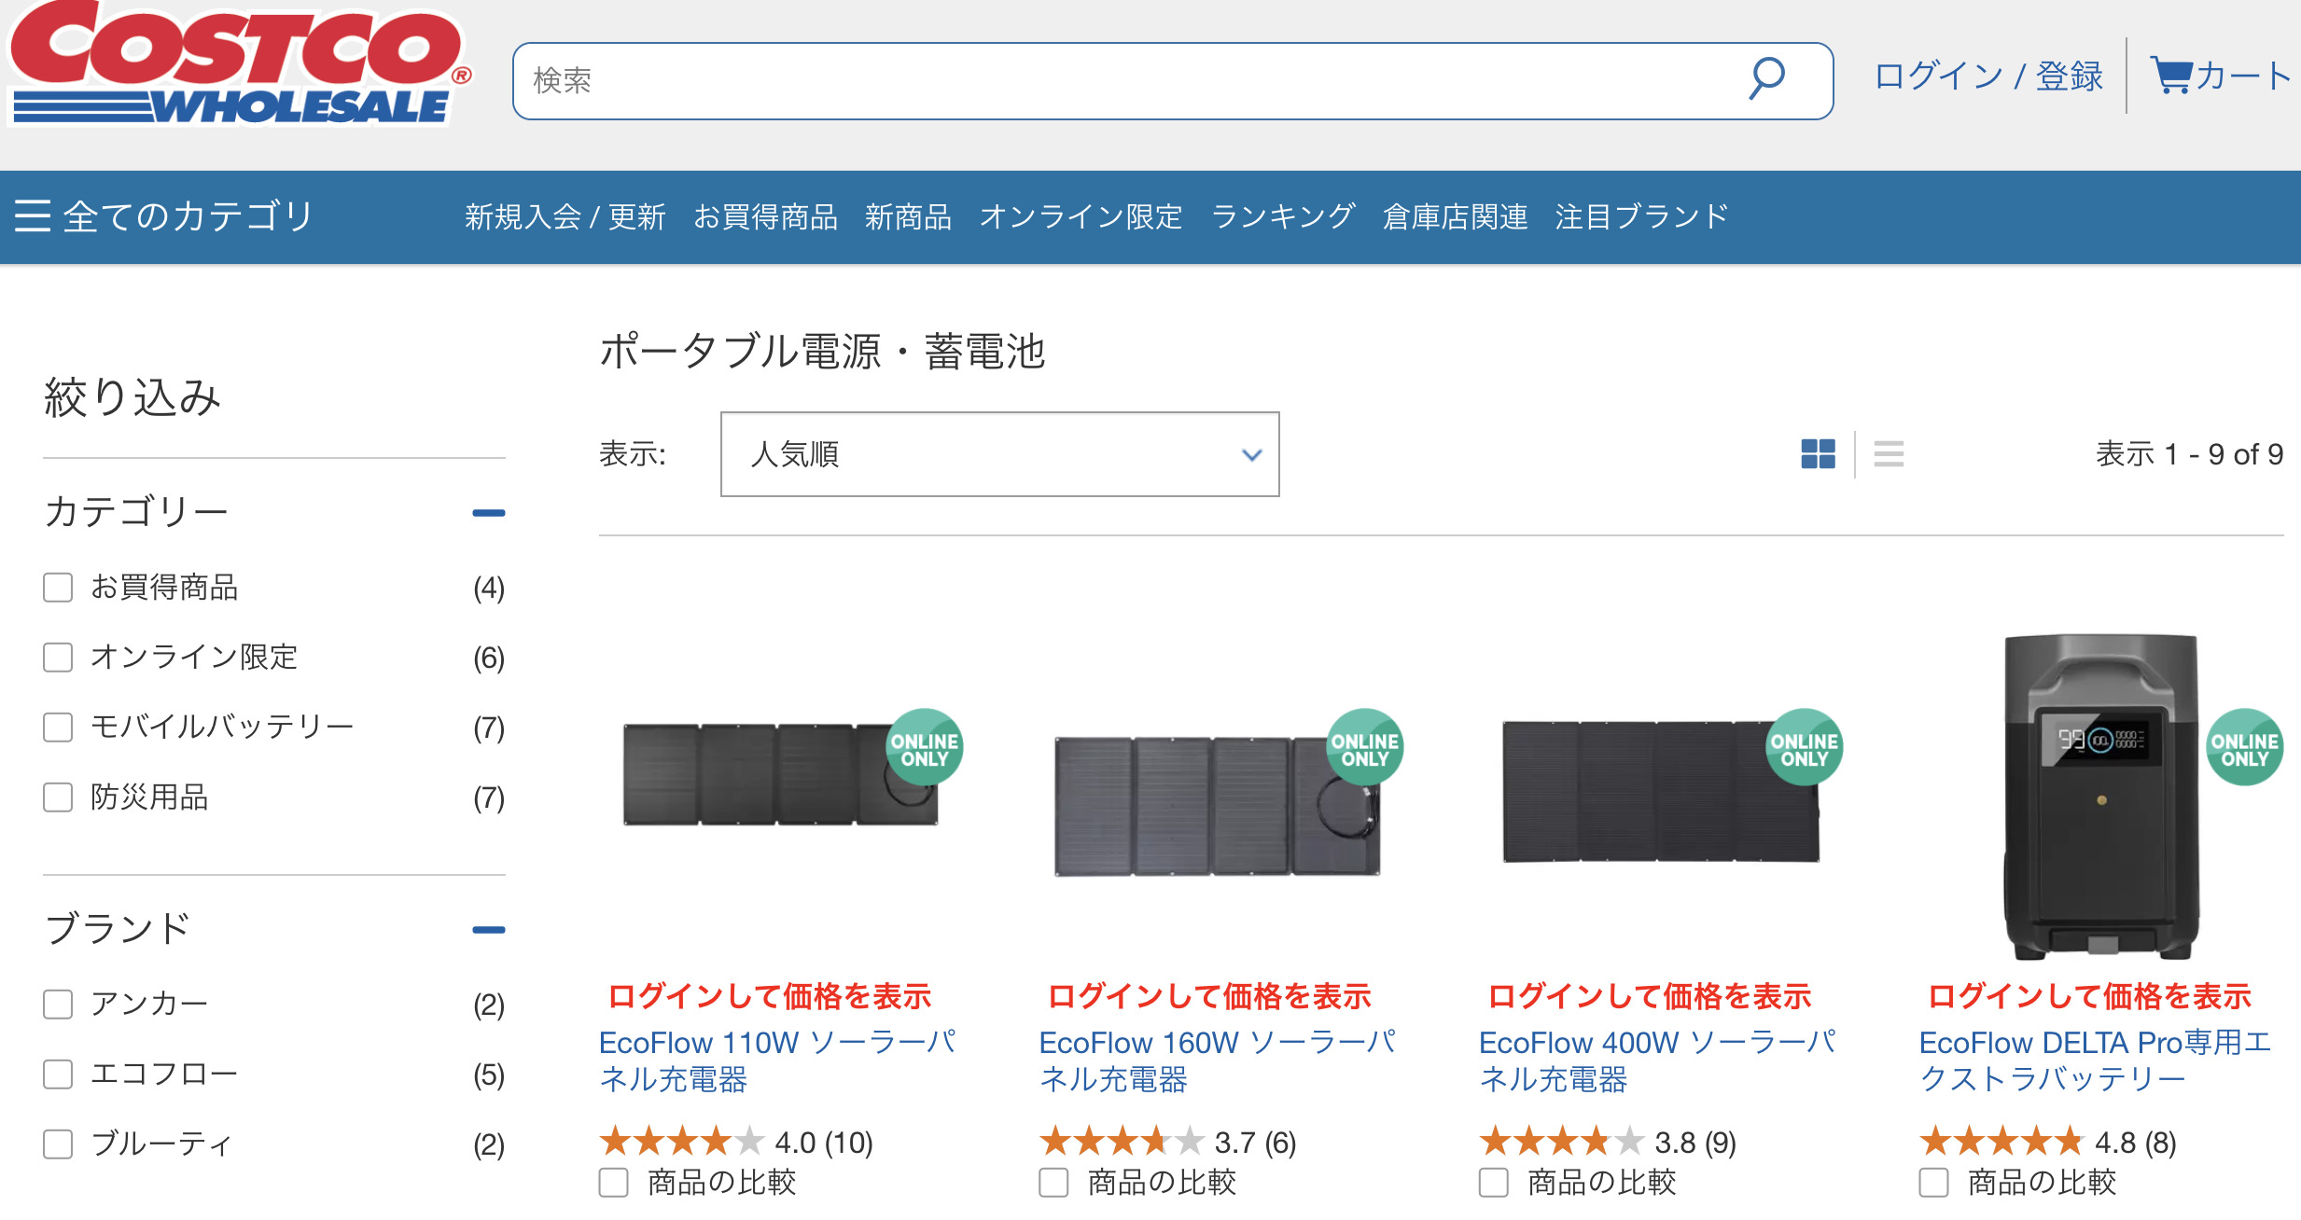2301x1220 pixels.
Task: Collapse the ブランド filter section
Action: click(x=488, y=930)
